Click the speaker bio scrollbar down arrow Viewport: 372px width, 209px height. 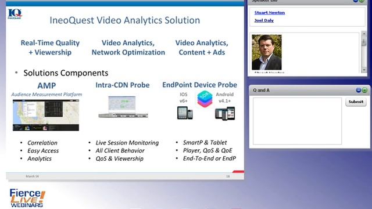tap(364, 70)
